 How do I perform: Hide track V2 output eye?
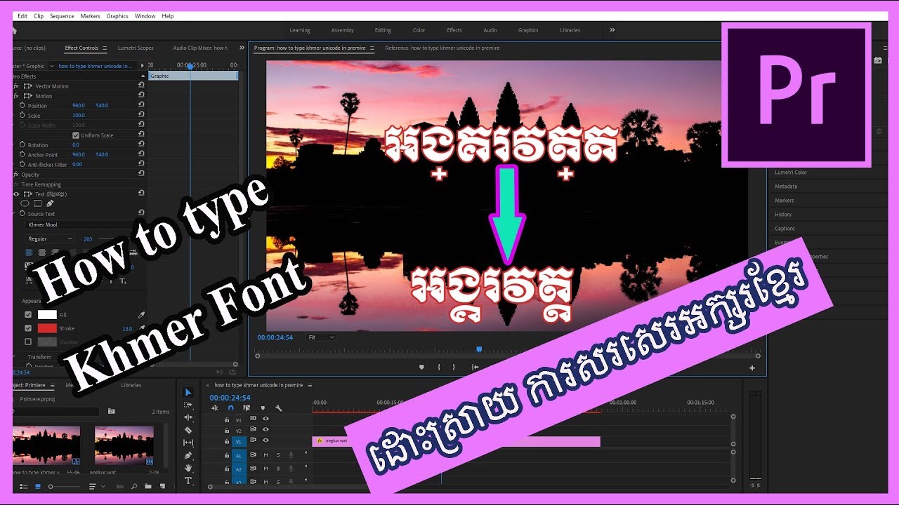265,430
